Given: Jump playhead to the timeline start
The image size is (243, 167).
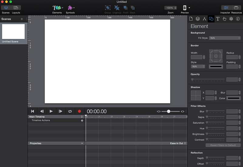Looking at the screenshot, I should point(33,111).
